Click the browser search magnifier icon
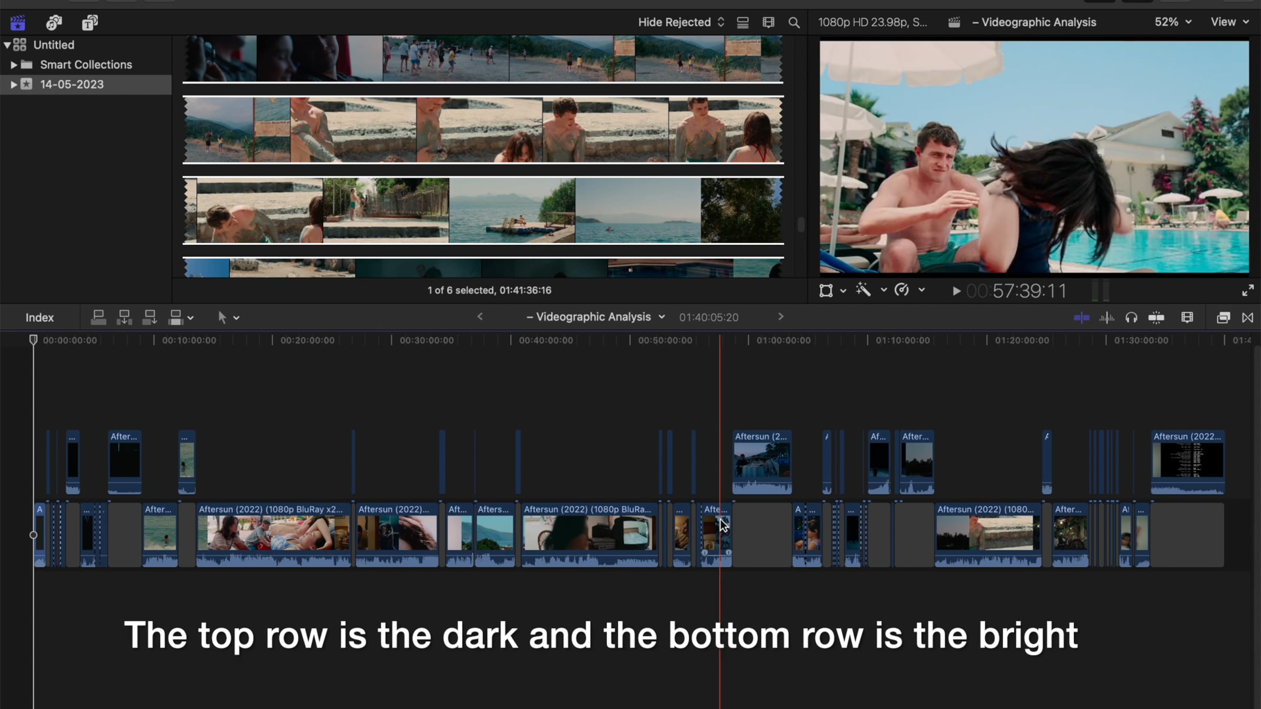 pyautogui.click(x=794, y=23)
